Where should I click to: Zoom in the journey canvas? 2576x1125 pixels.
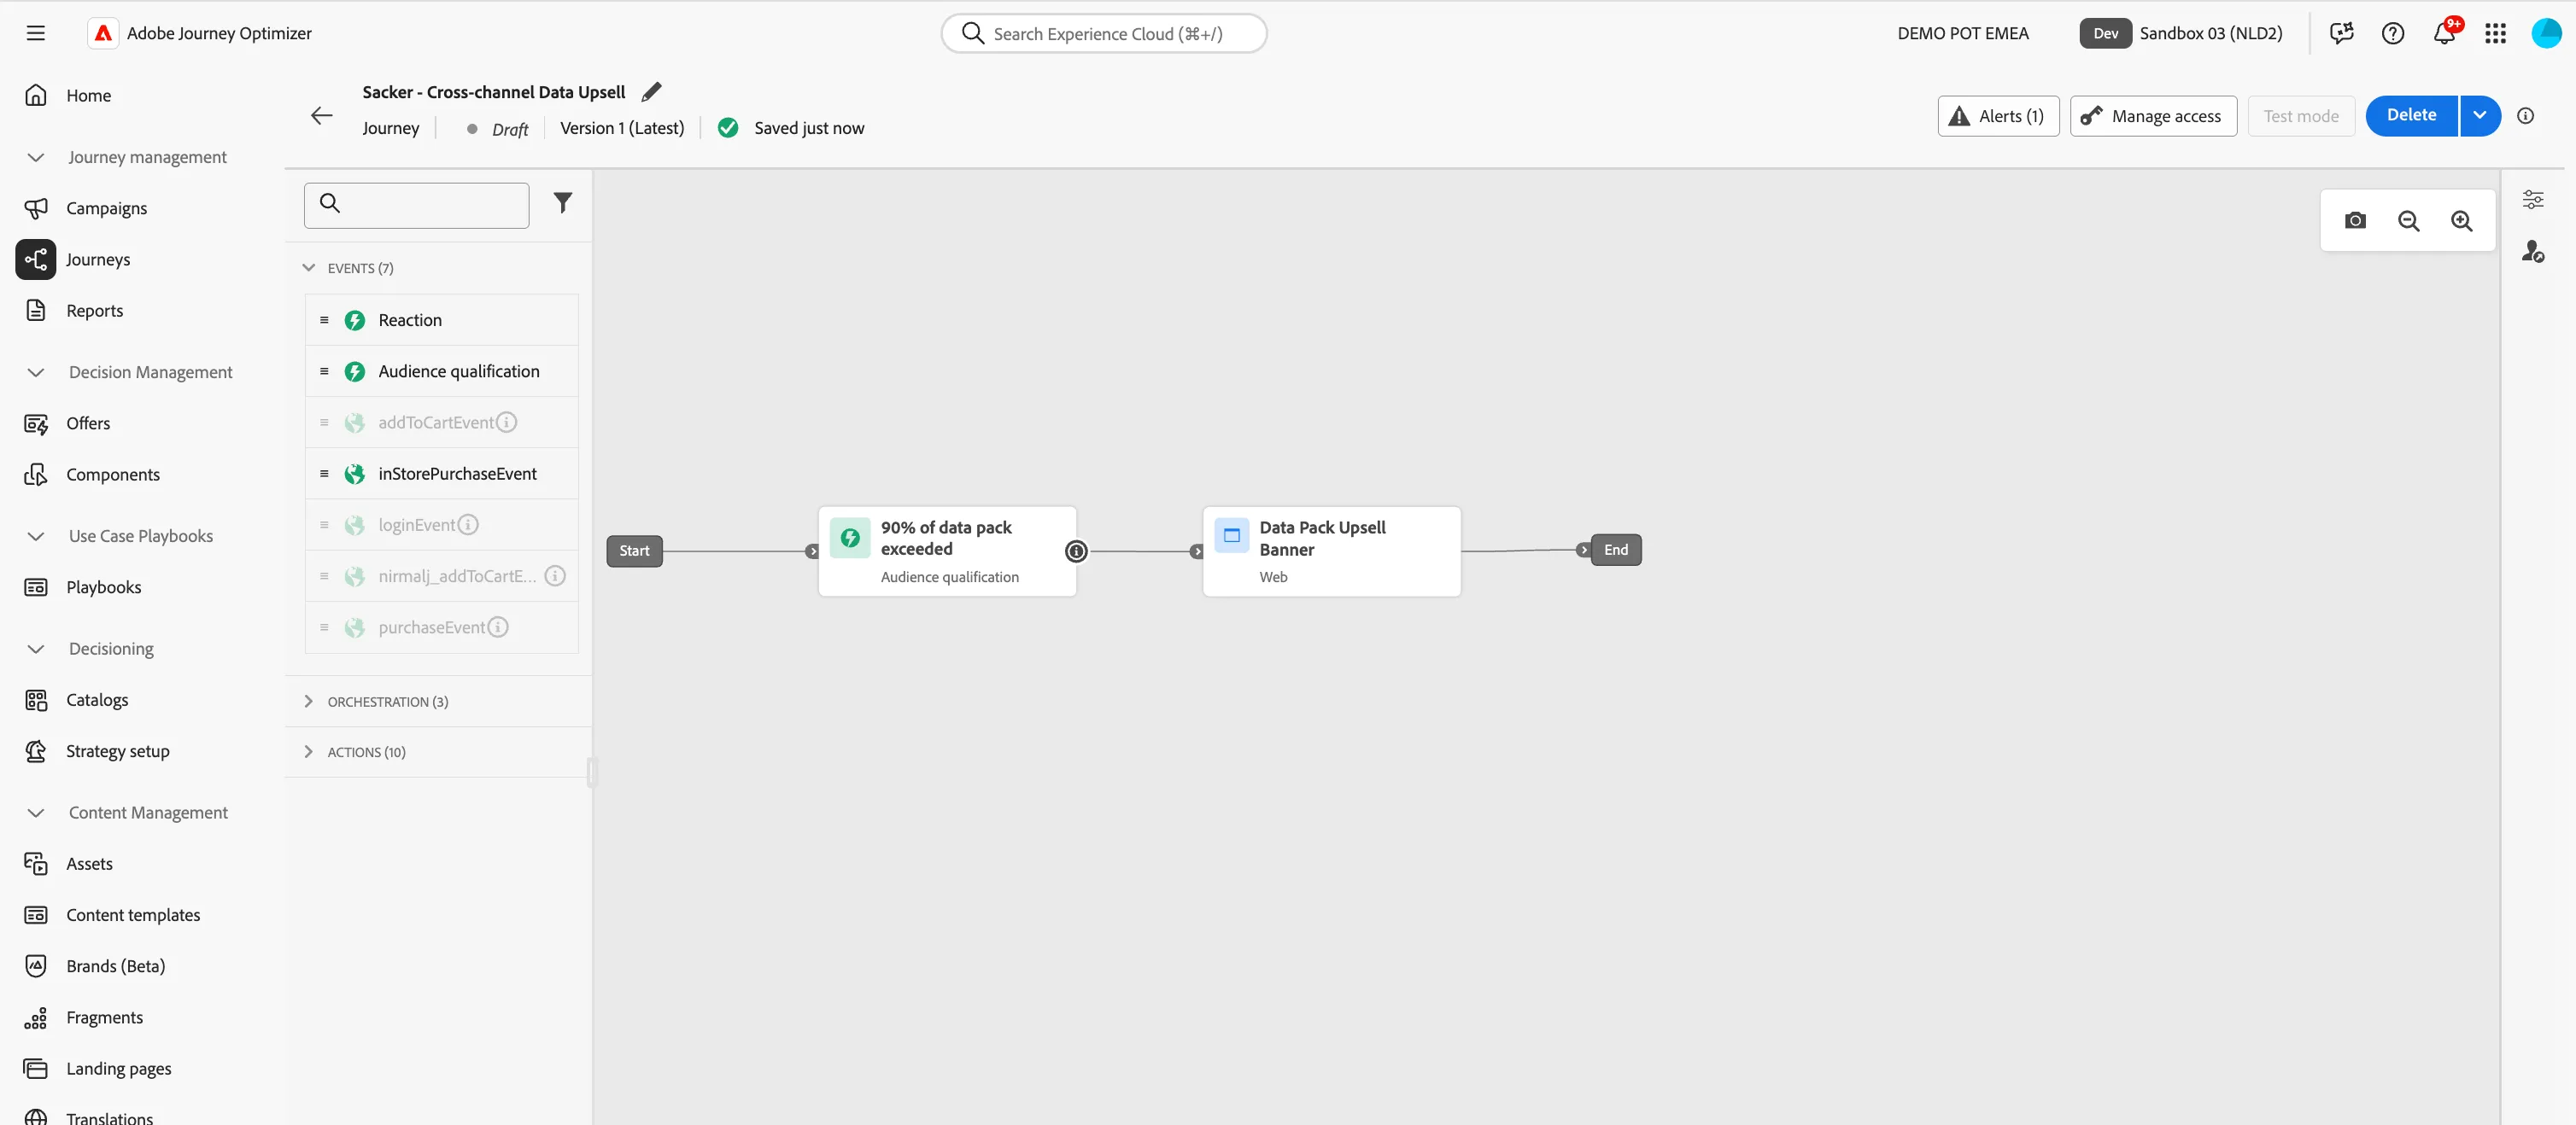[2461, 221]
